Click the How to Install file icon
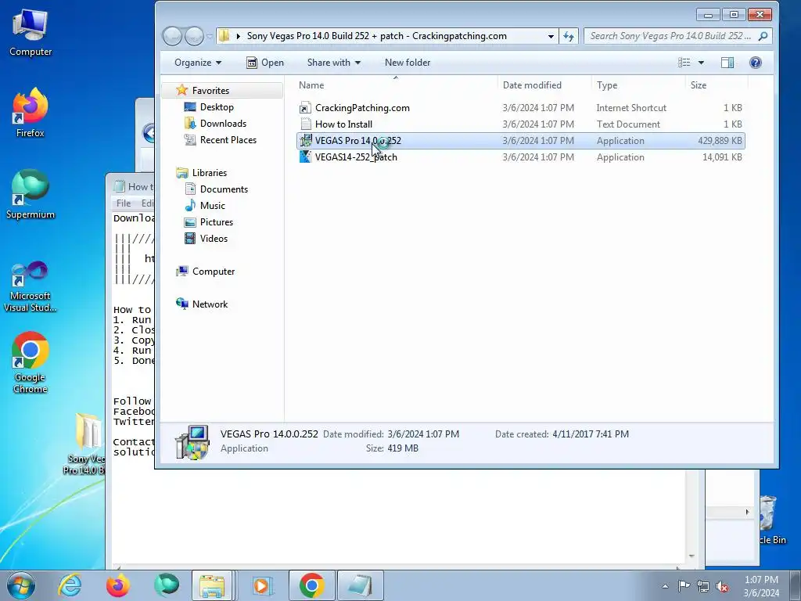This screenshot has width=801, height=601. click(x=306, y=124)
